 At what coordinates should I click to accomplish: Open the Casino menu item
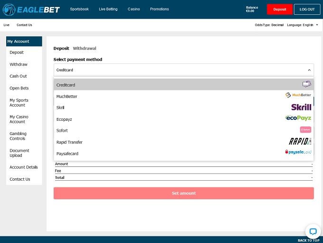(134, 9)
